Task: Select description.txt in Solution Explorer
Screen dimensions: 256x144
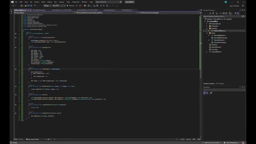Action: point(216,47)
